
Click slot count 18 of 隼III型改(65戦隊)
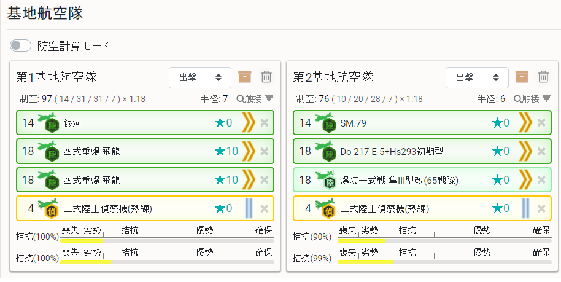click(305, 180)
